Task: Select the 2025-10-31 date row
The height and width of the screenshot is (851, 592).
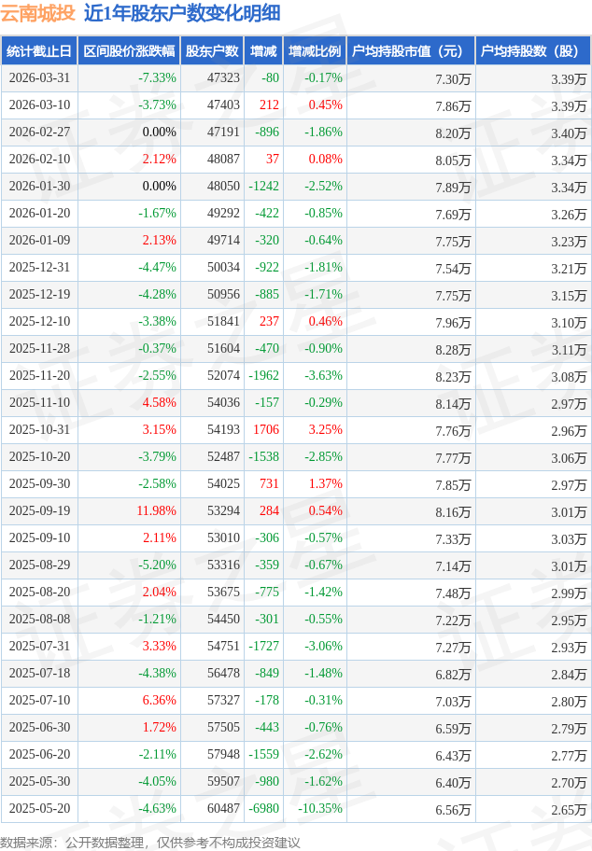Action: 39,430
